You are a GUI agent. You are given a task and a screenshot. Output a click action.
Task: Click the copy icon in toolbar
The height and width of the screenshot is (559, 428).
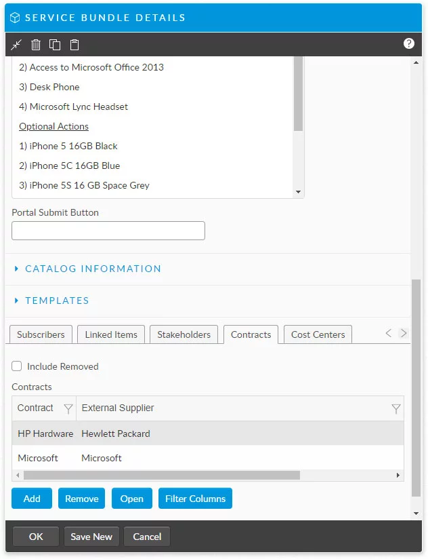pos(55,45)
